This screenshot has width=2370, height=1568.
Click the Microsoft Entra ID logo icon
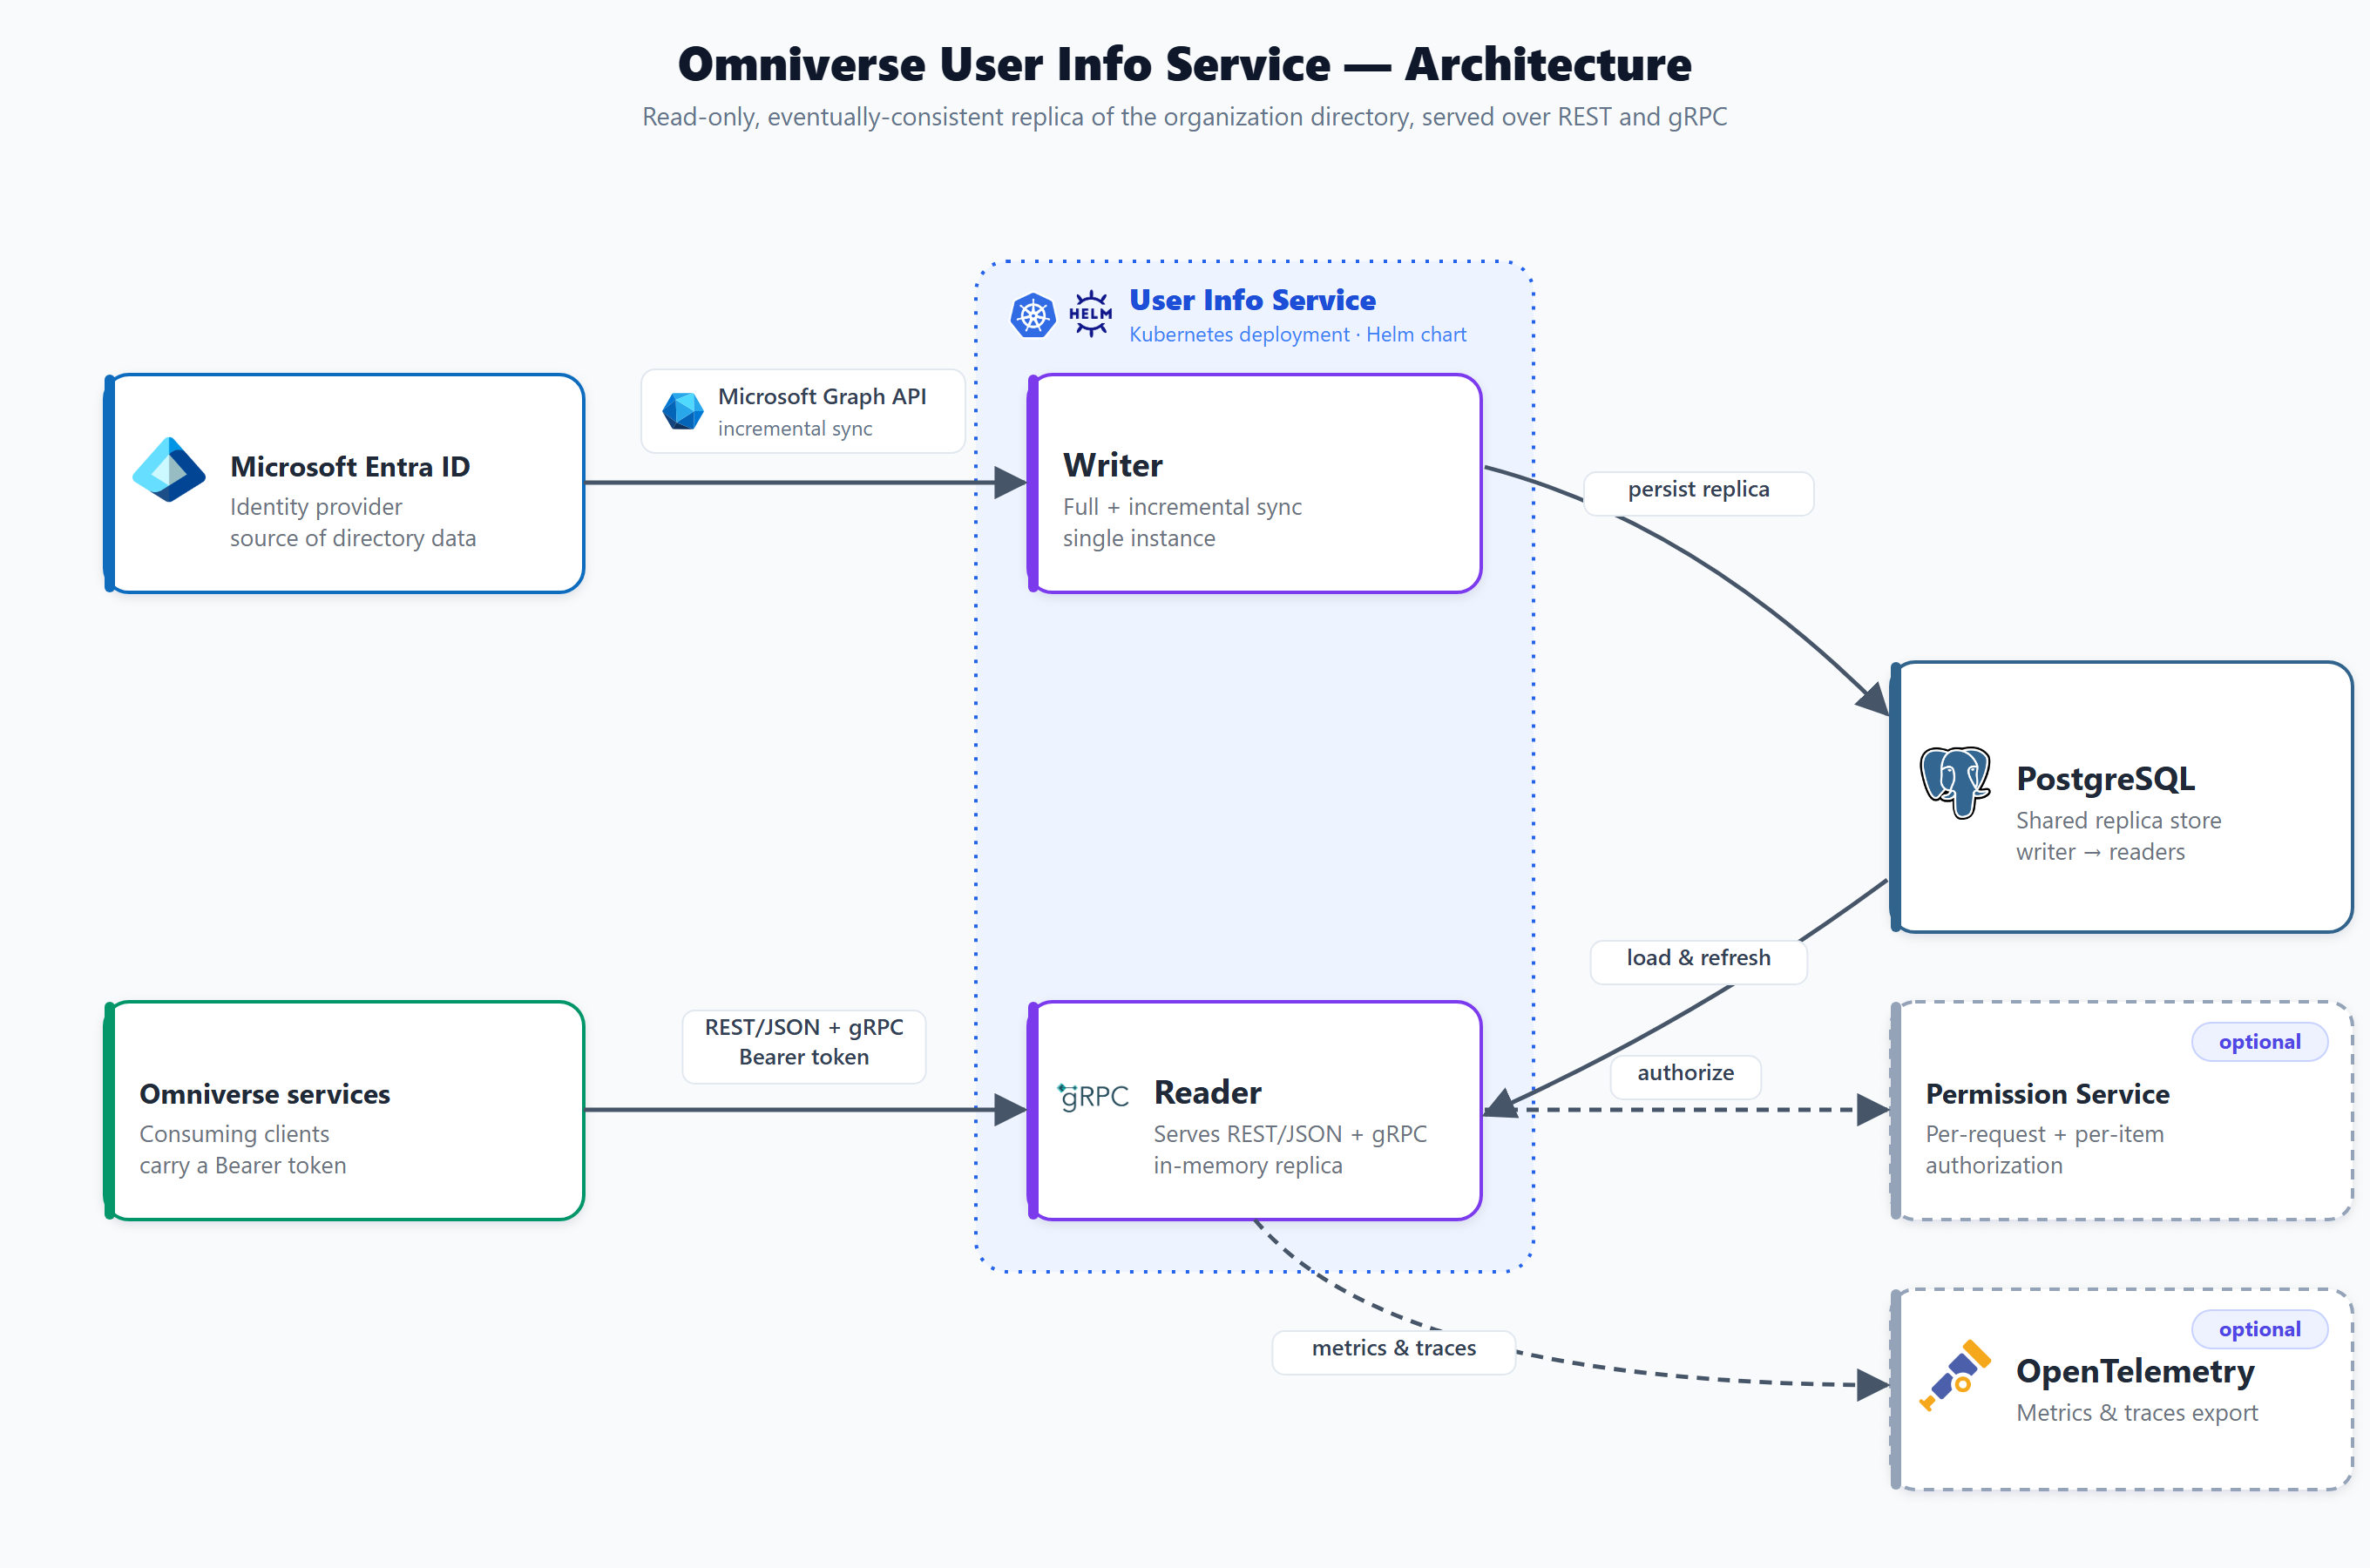coord(169,469)
